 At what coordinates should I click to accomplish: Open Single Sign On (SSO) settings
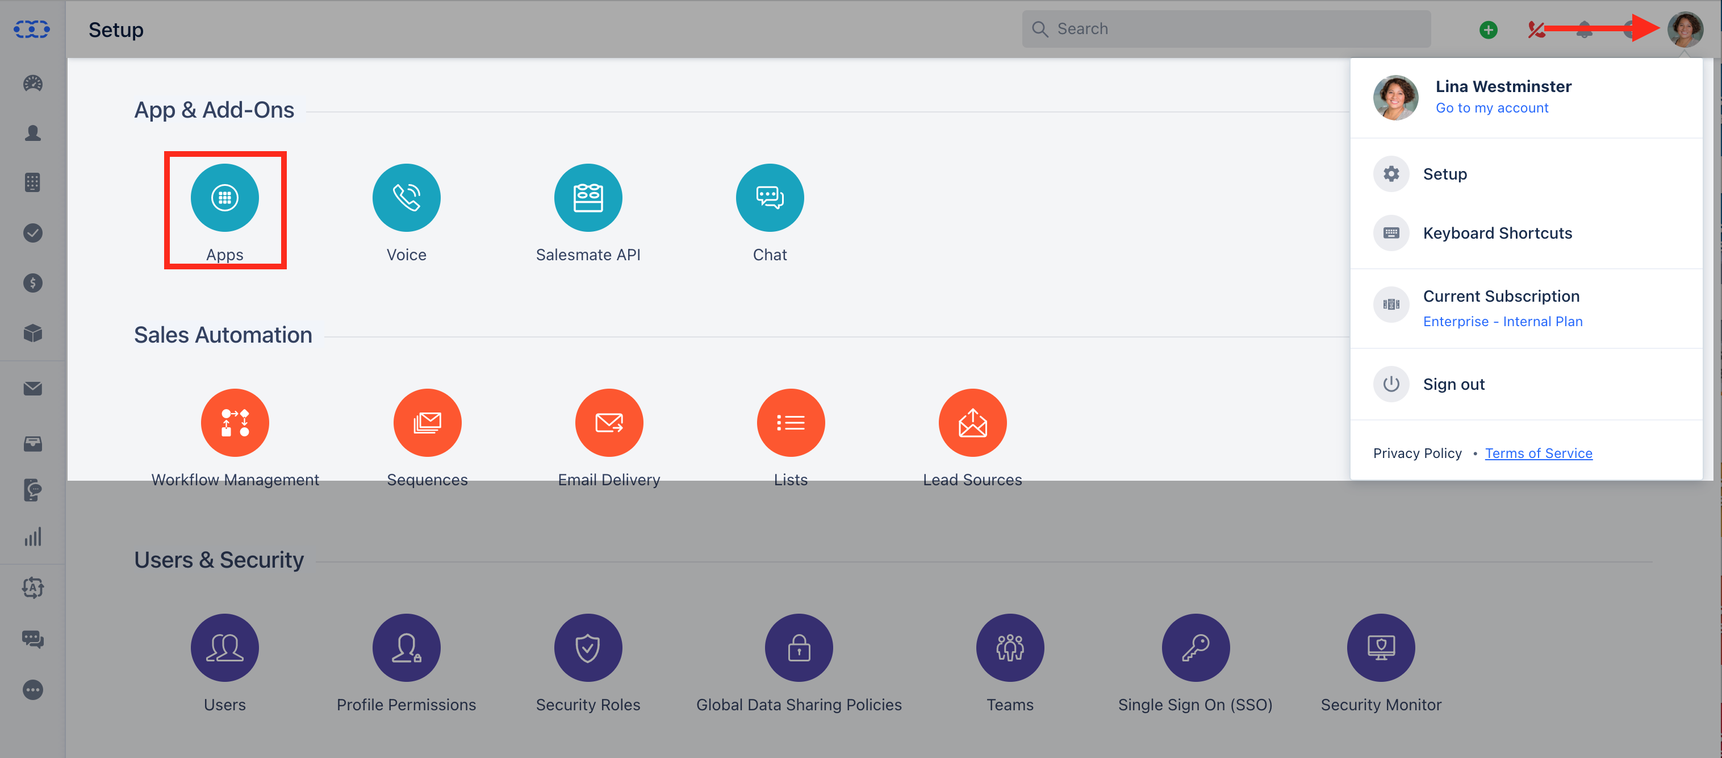point(1196,648)
